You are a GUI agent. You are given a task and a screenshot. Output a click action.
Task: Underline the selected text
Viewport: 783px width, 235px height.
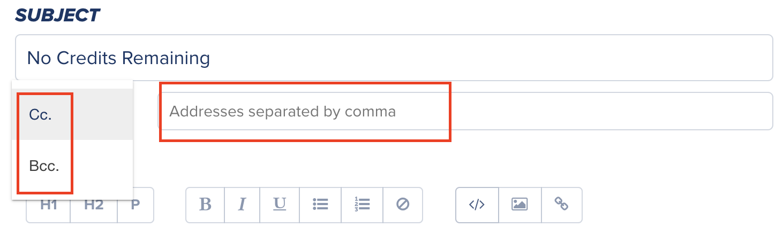point(280,205)
